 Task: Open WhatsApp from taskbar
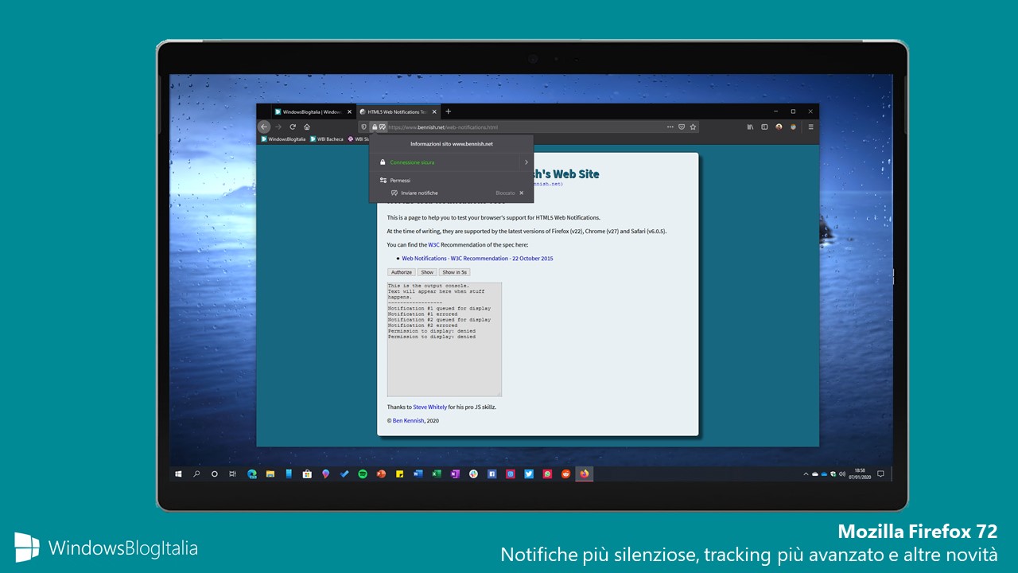(547, 474)
